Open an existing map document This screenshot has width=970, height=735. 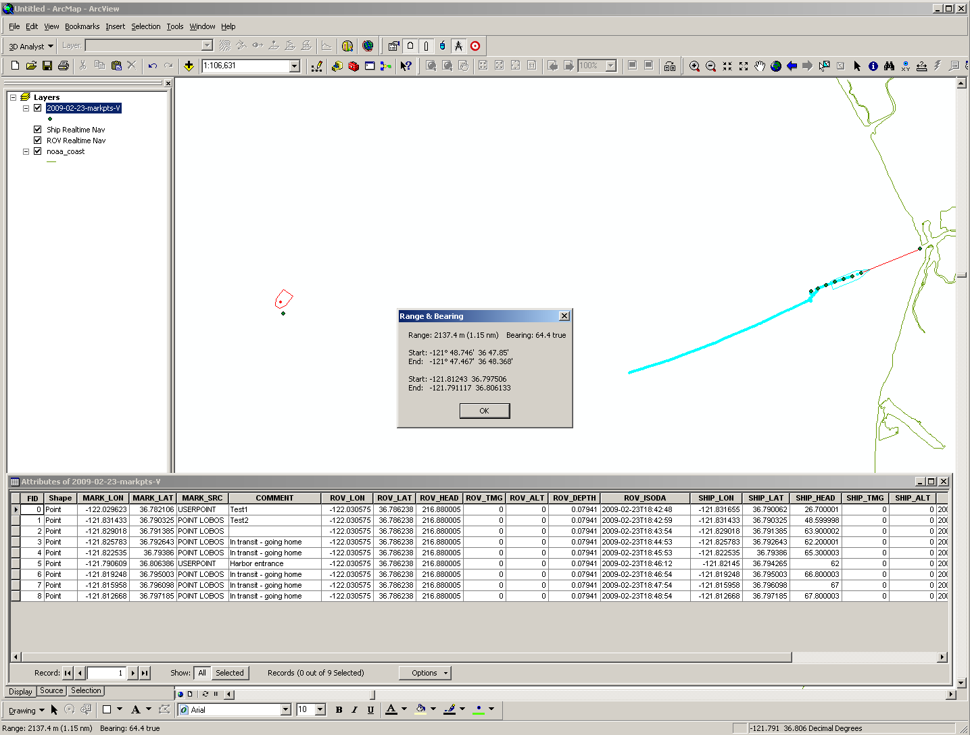pos(31,66)
